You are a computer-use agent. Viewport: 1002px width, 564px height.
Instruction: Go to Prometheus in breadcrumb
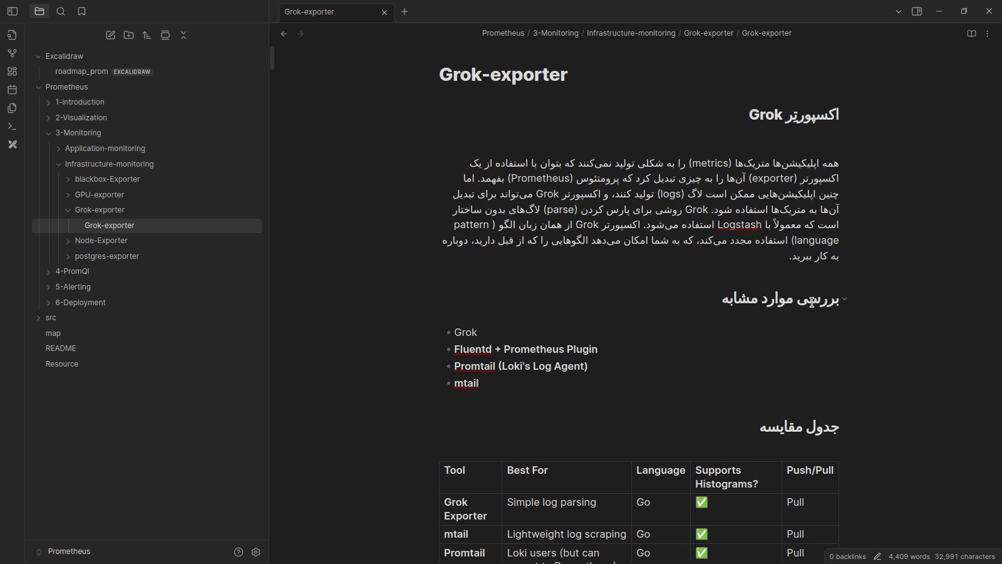coord(503,33)
